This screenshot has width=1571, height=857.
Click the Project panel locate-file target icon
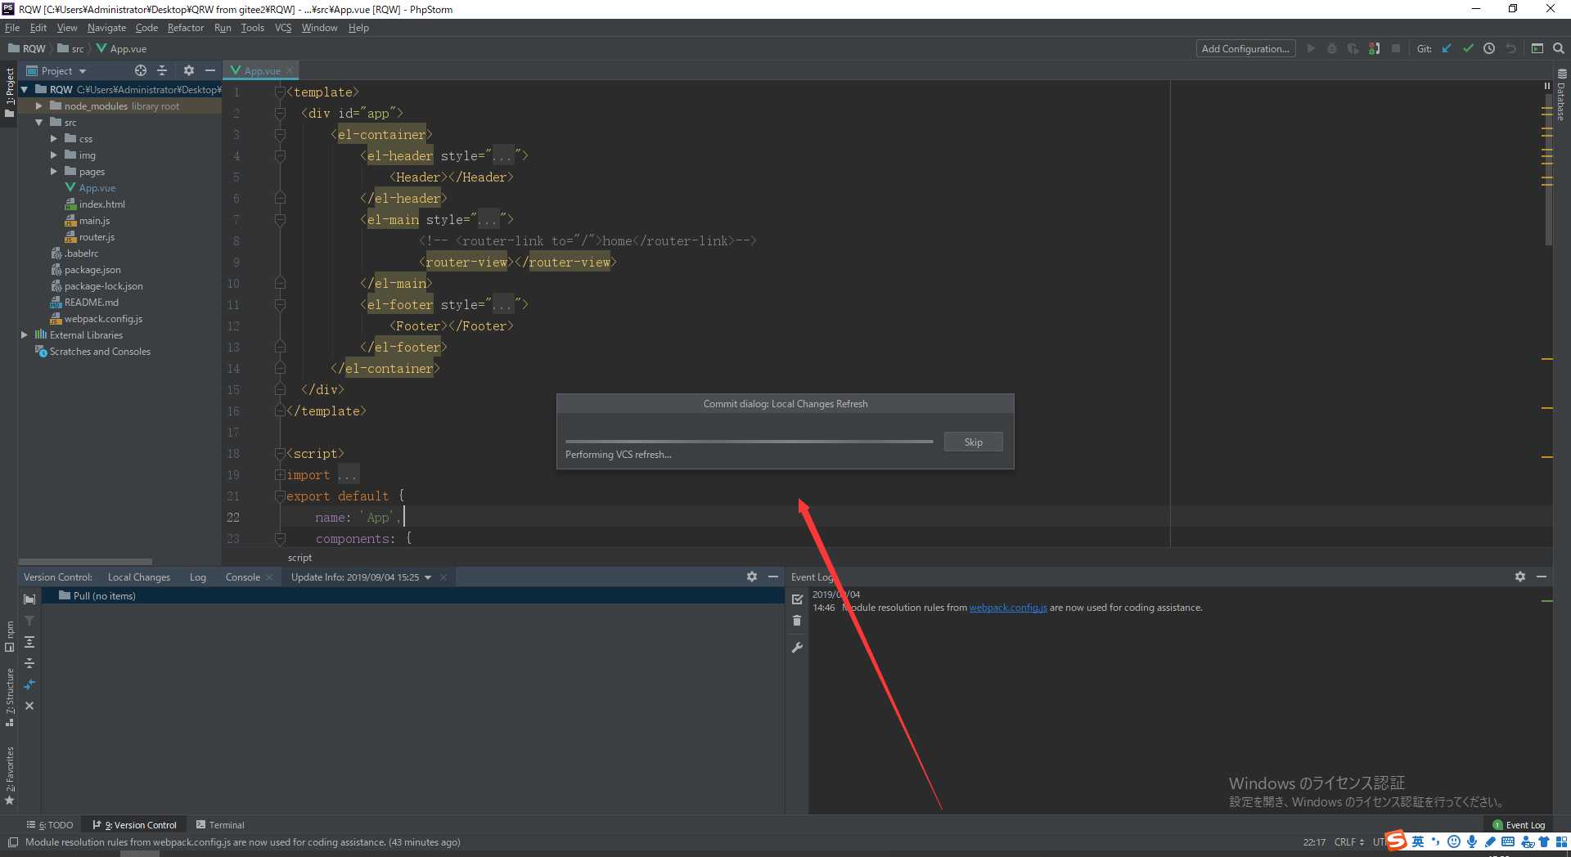[141, 71]
